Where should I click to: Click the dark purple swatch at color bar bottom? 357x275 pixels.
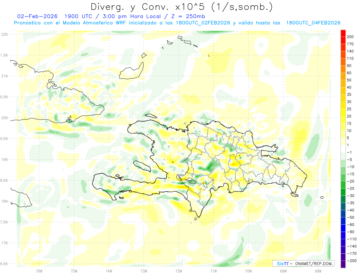[343, 264]
